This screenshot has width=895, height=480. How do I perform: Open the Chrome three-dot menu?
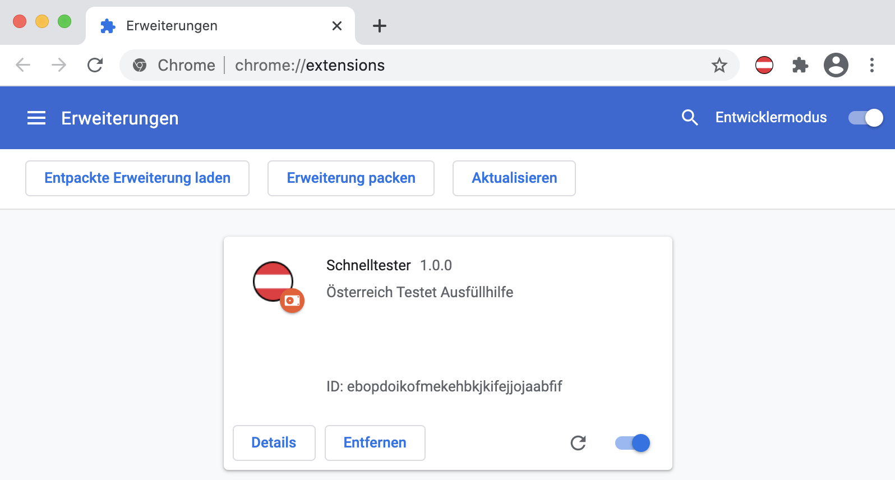[872, 65]
